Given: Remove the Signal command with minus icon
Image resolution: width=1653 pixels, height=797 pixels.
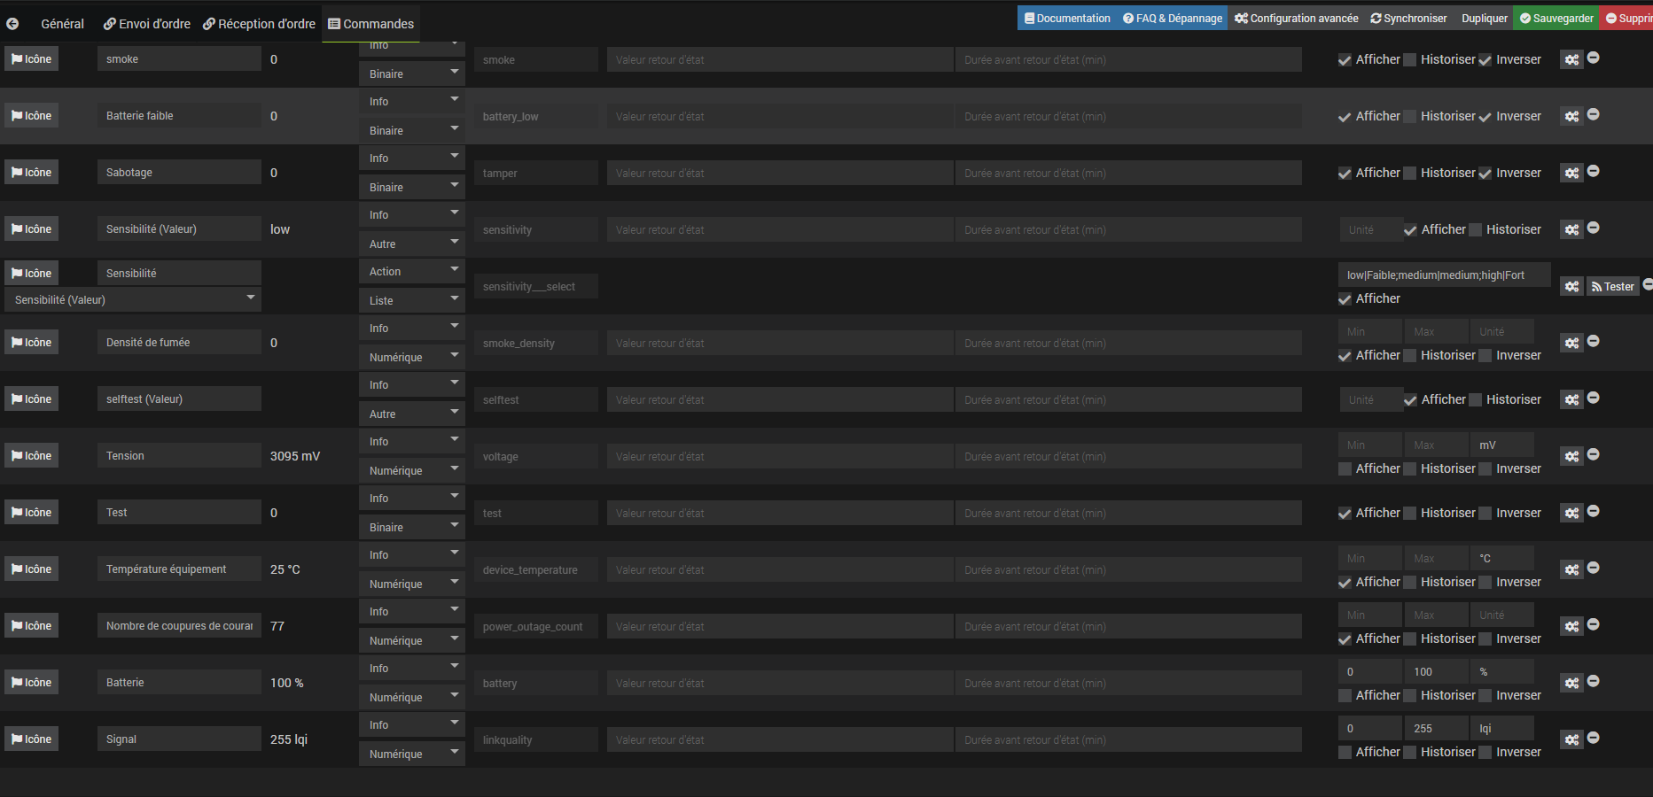Looking at the screenshot, I should coord(1594,738).
